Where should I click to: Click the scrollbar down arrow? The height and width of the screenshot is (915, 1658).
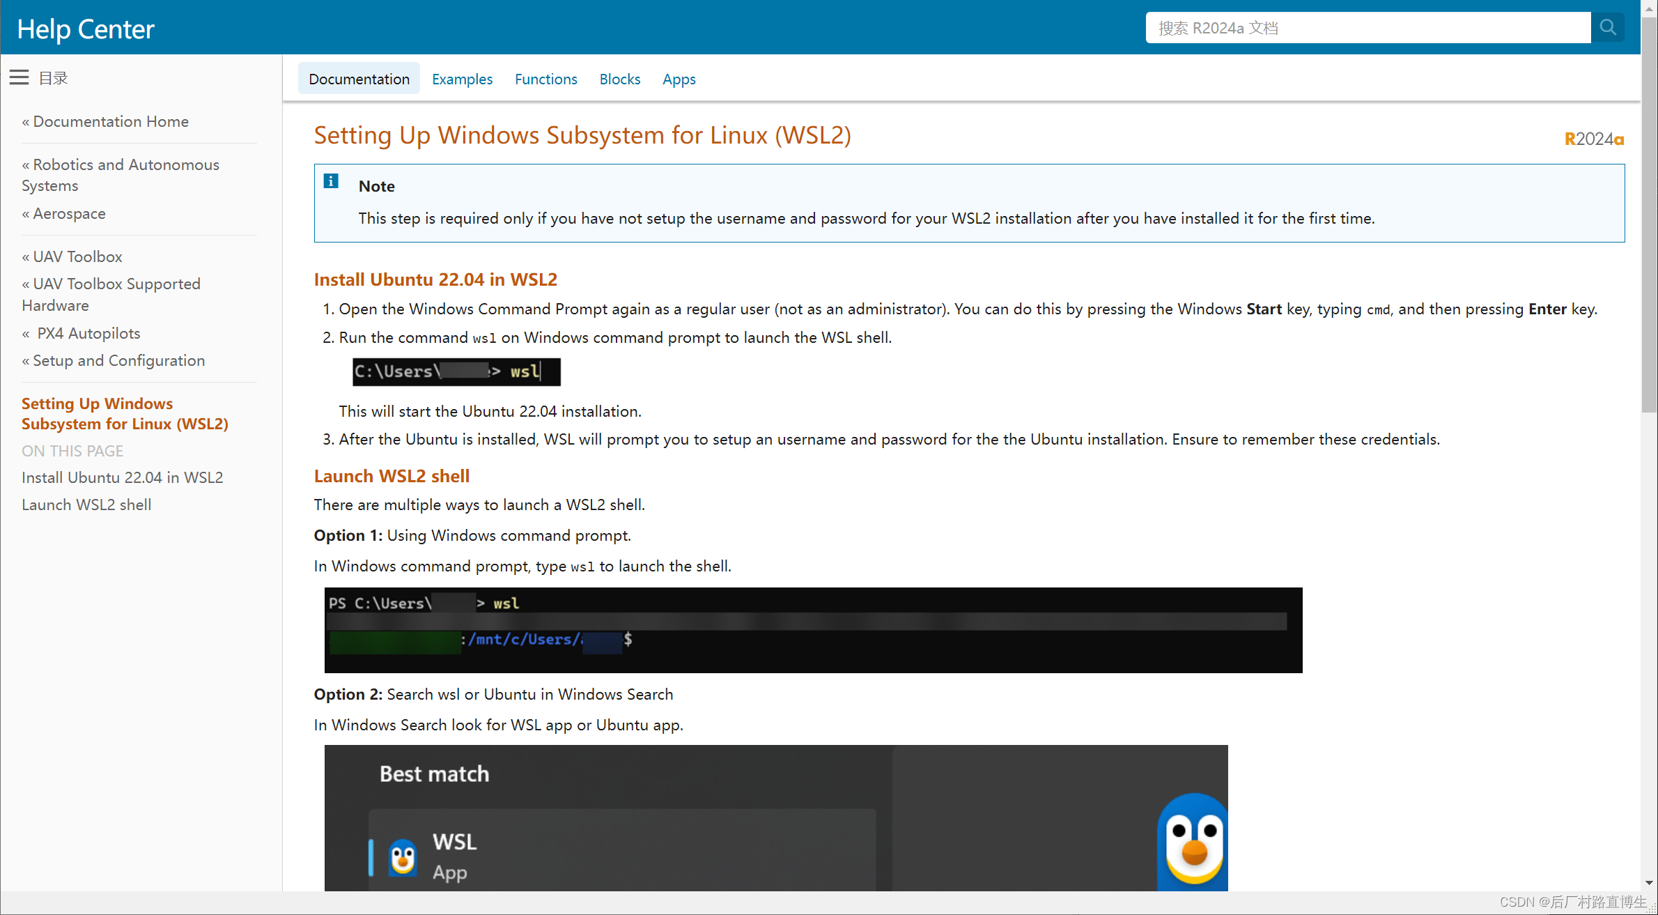(x=1649, y=882)
